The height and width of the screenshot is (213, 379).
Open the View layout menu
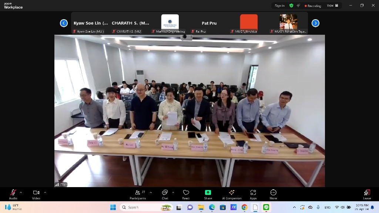tap(331, 6)
